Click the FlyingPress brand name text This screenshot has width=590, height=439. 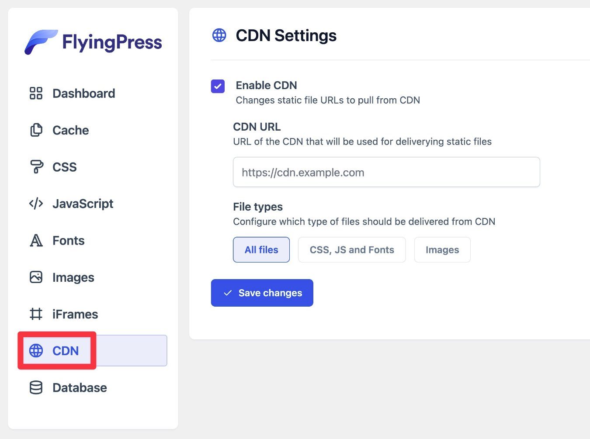(112, 43)
